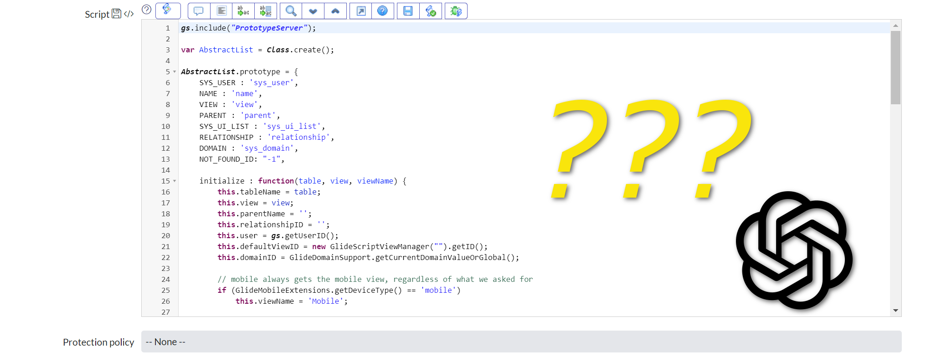Open the replace all tool icon
Screen dimensions: 931x362
(x=266, y=11)
